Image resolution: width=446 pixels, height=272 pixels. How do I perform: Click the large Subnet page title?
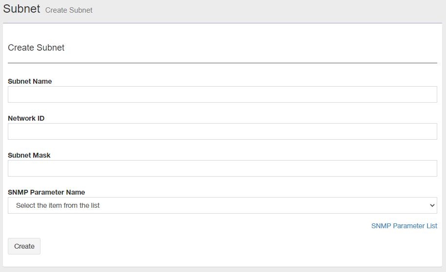21,9
